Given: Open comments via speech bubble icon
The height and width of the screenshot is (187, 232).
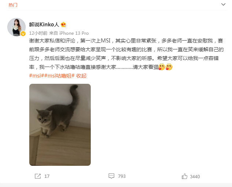Looking at the screenshot, I should pyautogui.click(x=111, y=176).
